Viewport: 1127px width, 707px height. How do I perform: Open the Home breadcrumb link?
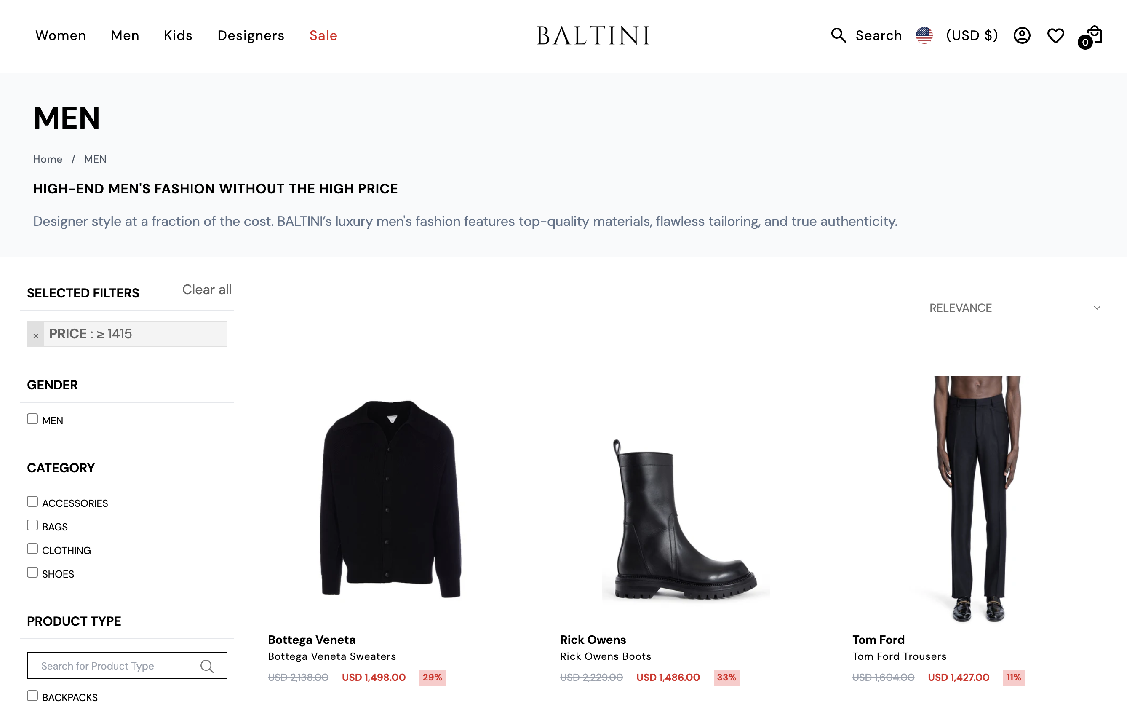[x=47, y=159]
